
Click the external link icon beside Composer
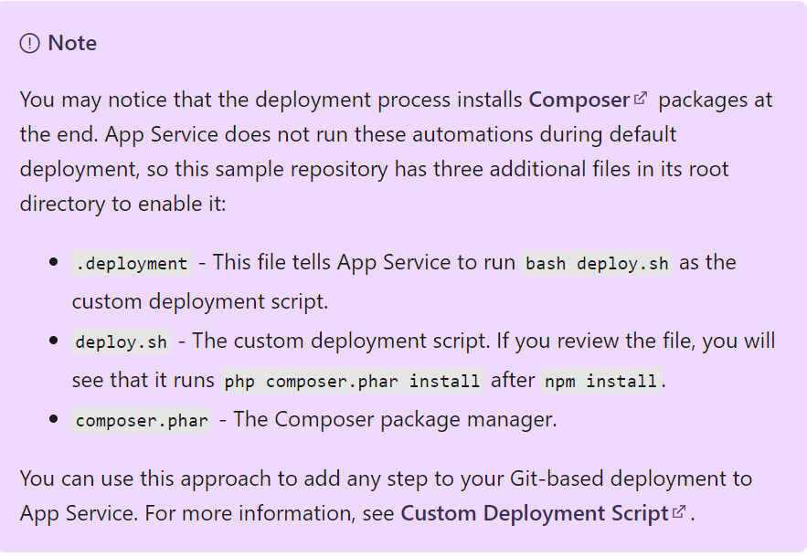click(641, 98)
